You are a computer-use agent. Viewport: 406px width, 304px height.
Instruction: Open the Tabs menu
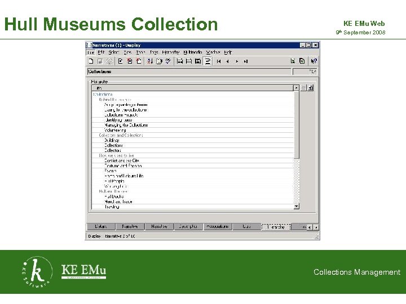154,52
